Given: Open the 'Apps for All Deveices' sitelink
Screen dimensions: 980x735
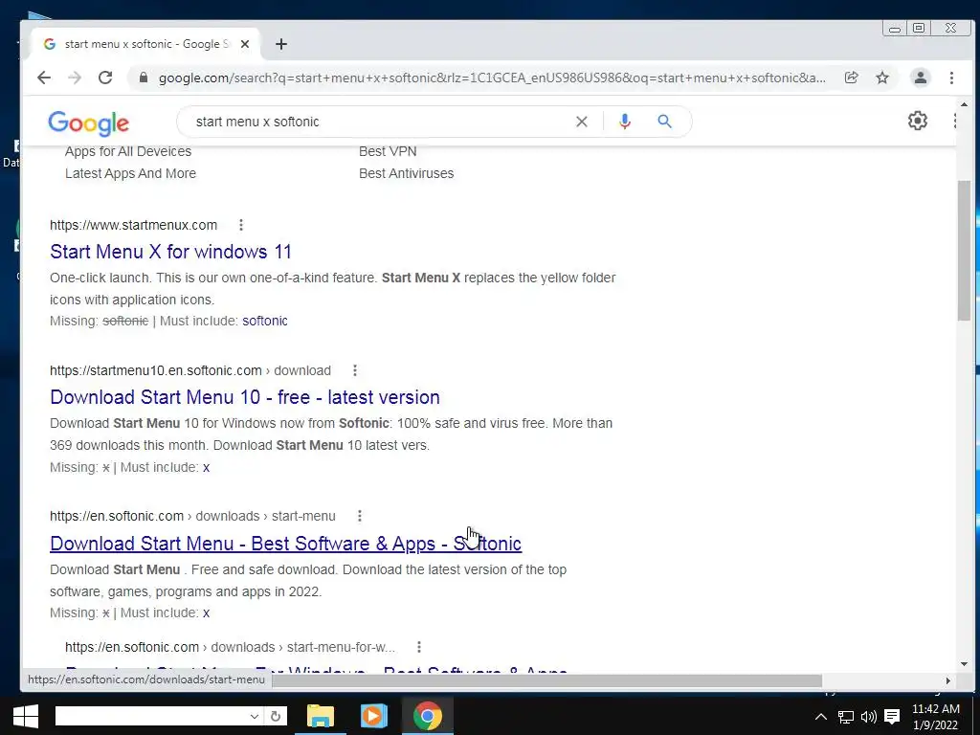Looking at the screenshot, I should 128,151.
